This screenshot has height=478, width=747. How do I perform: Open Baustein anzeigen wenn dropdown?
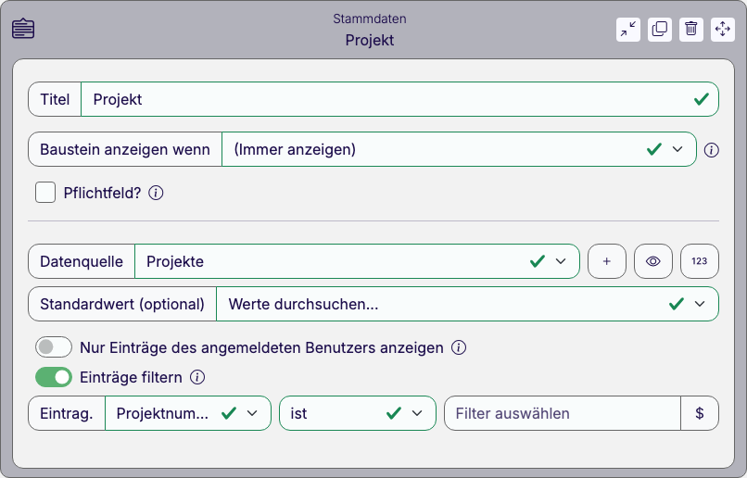460,149
